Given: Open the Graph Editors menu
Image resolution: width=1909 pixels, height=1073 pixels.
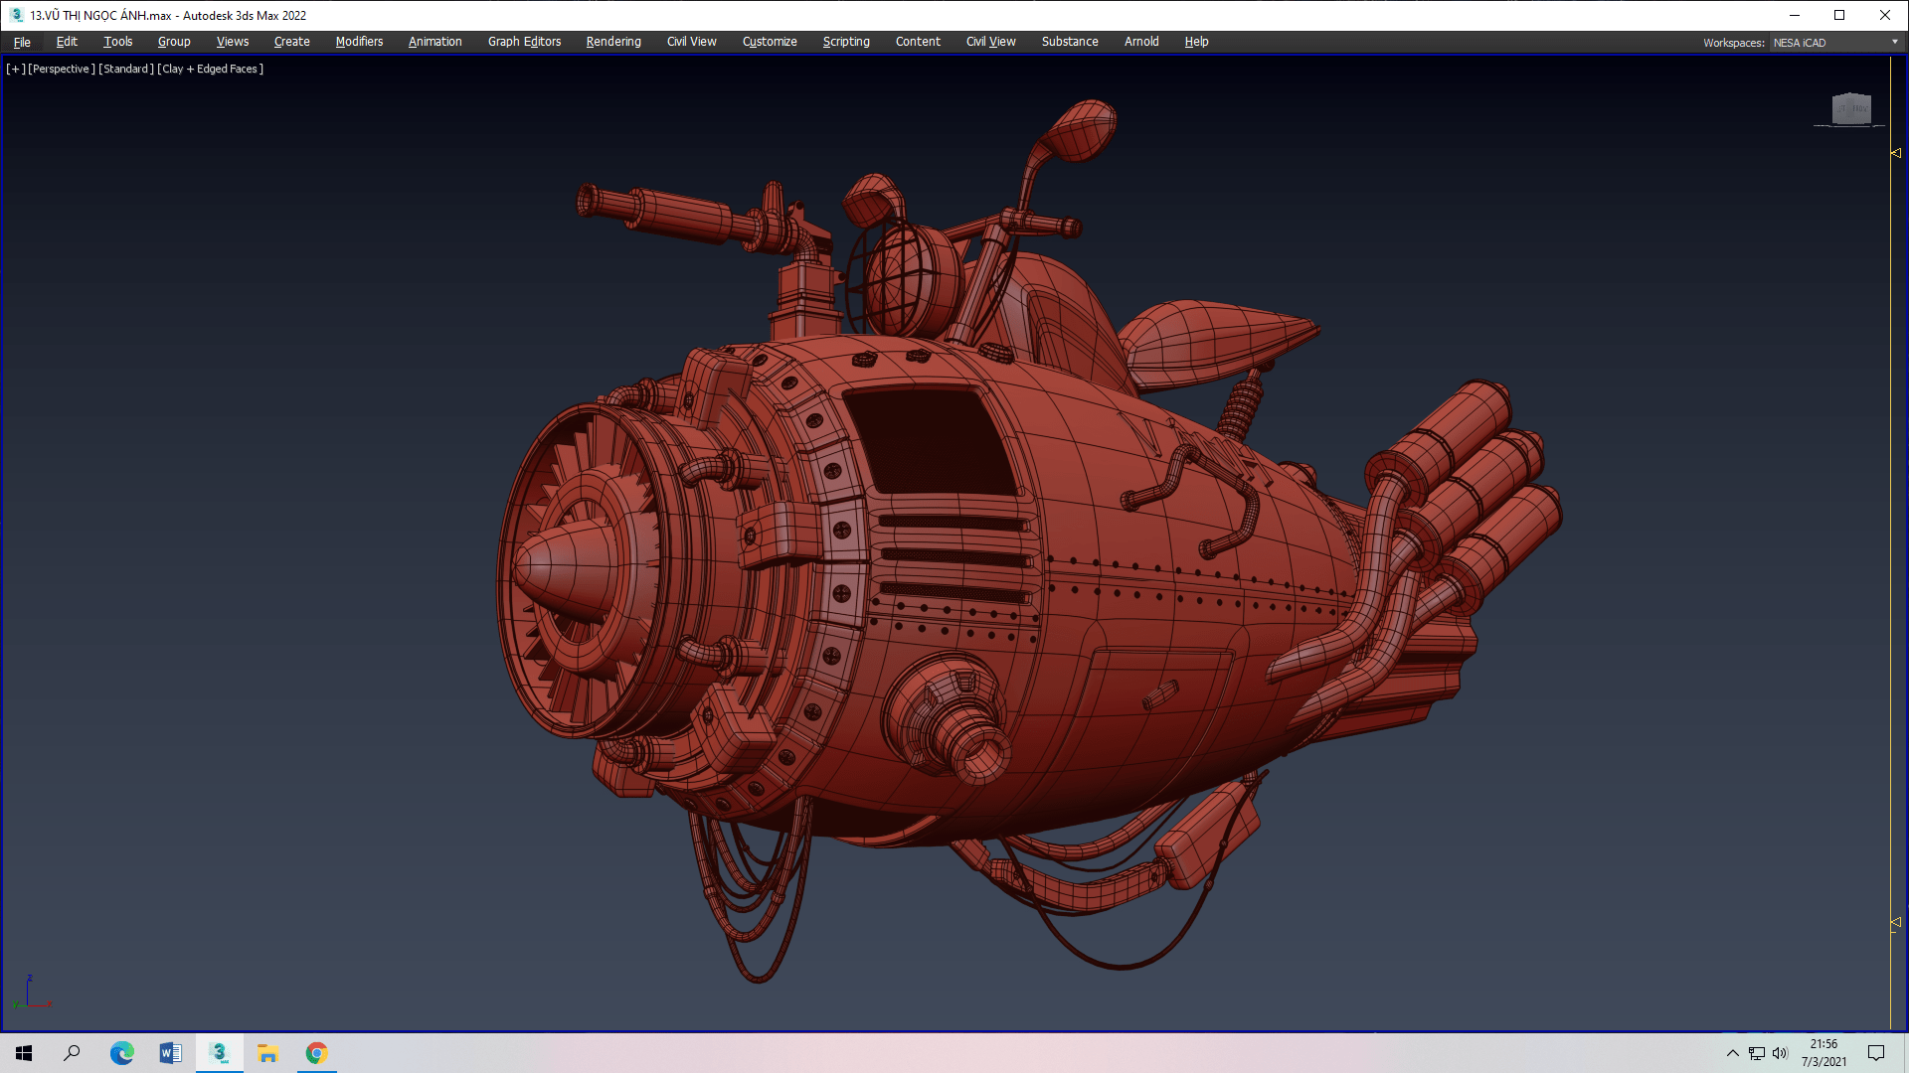Looking at the screenshot, I should (524, 42).
